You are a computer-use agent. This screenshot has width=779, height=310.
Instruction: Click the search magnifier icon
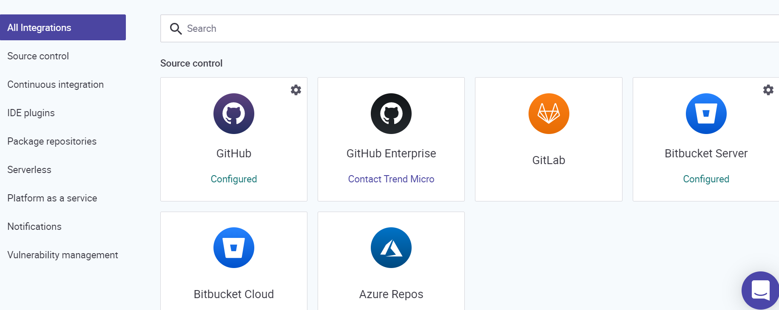176,28
